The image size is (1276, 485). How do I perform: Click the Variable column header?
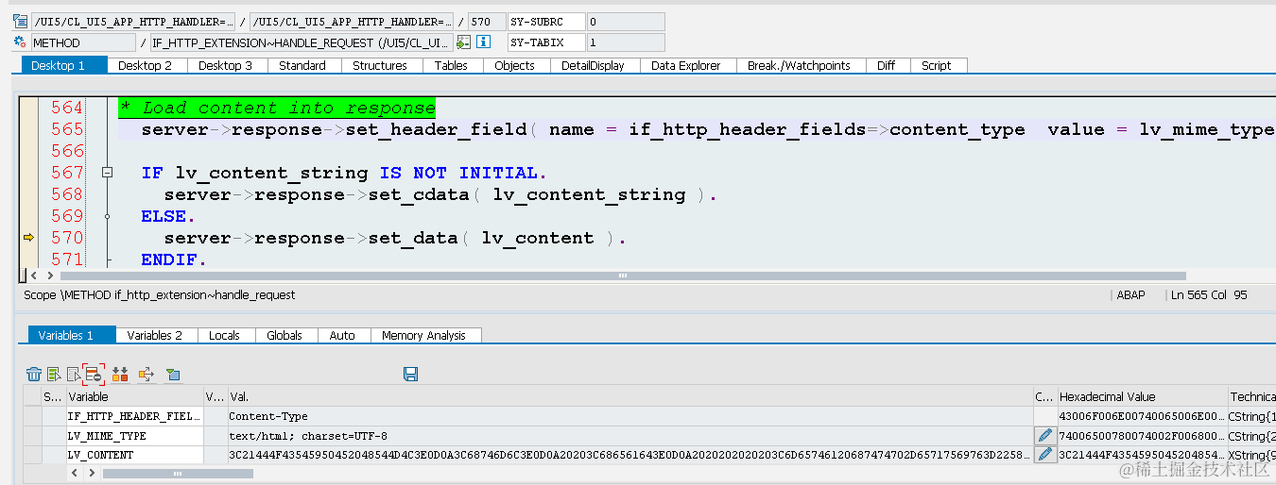click(134, 397)
